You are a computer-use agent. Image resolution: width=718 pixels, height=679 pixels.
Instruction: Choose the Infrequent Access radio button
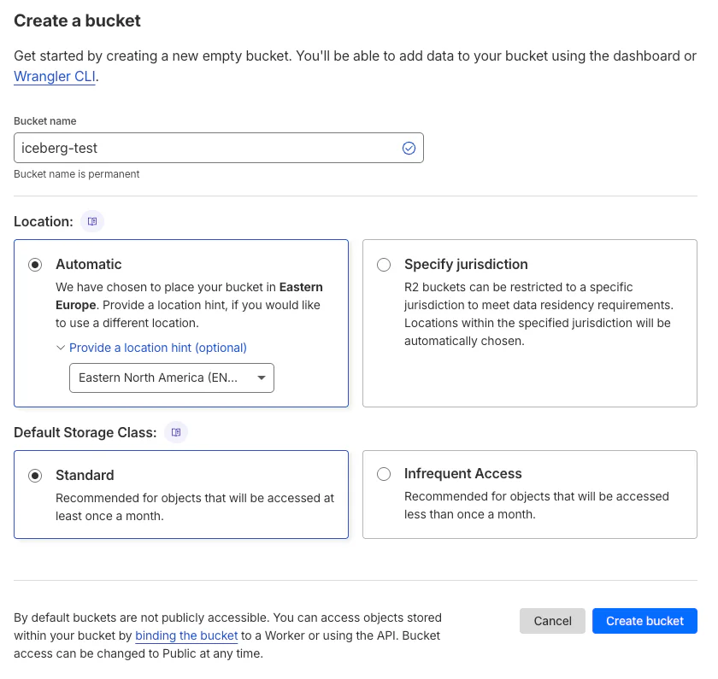tap(384, 474)
